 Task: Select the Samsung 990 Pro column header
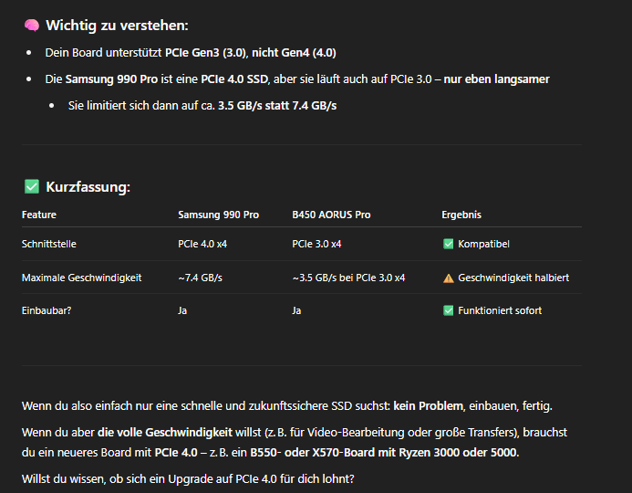(x=219, y=215)
